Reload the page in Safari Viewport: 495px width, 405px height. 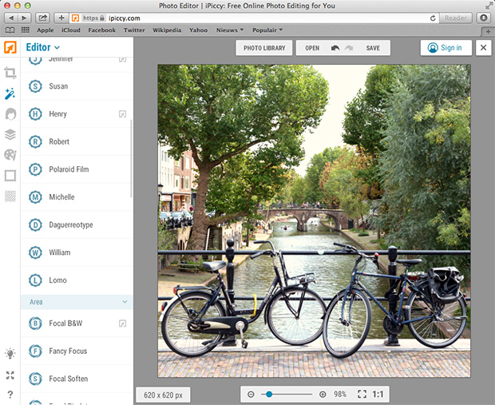coord(433,18)
